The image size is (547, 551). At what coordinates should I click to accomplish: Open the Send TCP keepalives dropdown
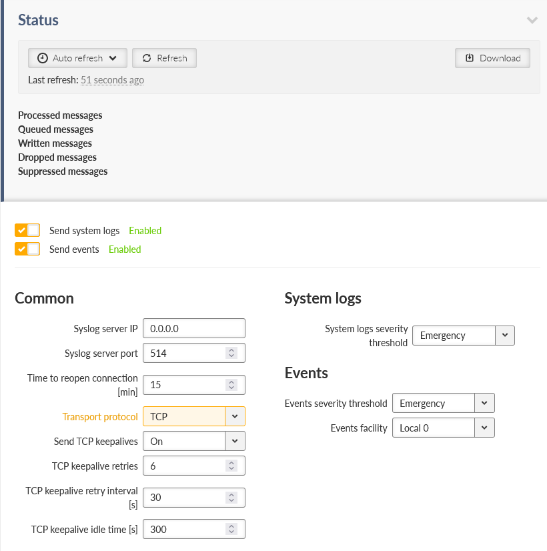(194, 441)
